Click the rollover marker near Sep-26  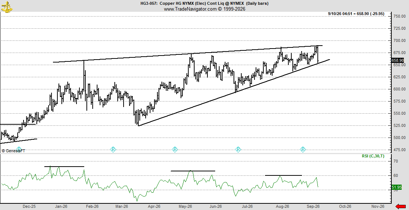point(303,150)
